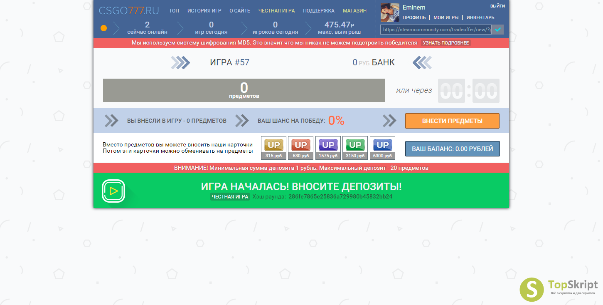Select the 3150 руб UP card

point(355,148)
